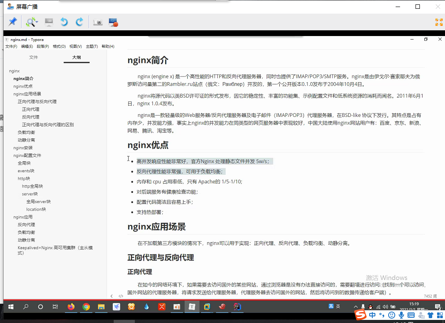Switch to the 文件 sidebar tab
The height and width of the screenshot is (323, 445).
[x=33, y=57]
